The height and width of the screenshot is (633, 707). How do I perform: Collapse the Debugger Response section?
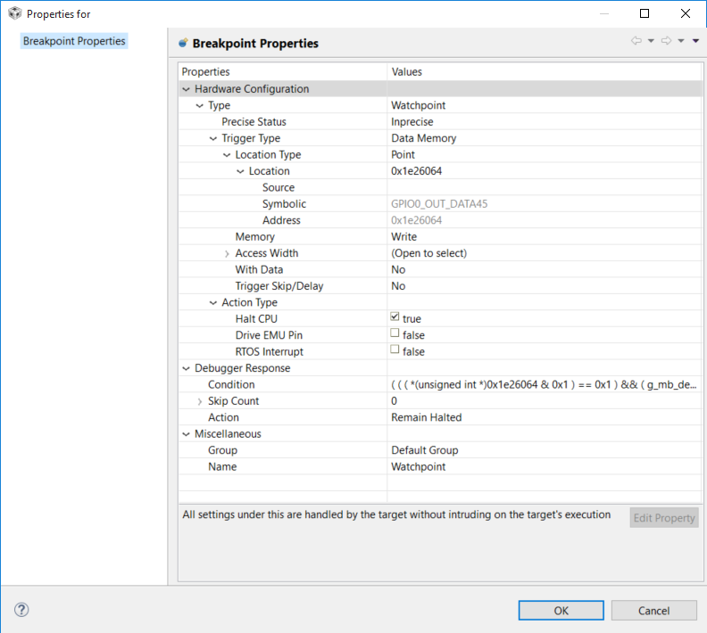coord(186,369)
